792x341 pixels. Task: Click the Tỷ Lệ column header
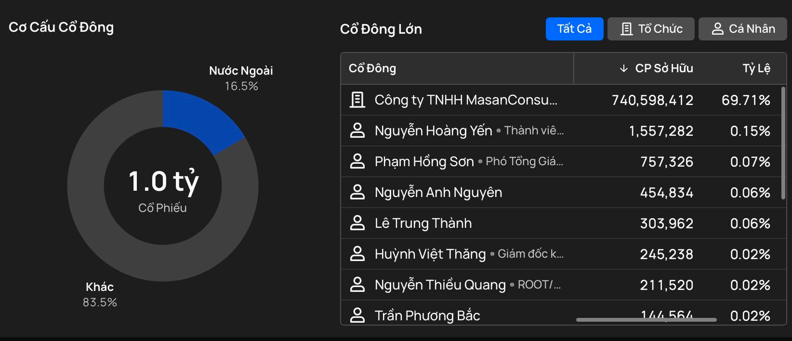pos(756,68)
